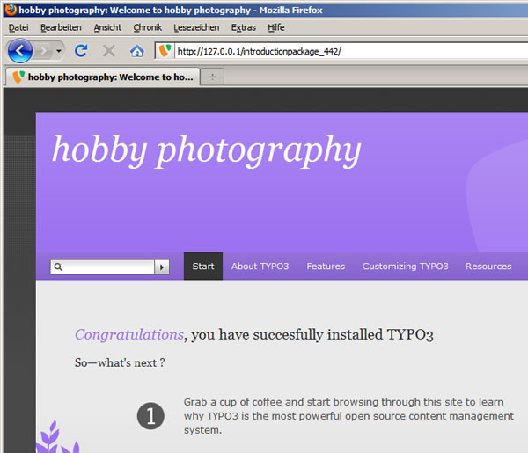
Task: Go to the browser Home page icon
Action: [x=136, y=51]
